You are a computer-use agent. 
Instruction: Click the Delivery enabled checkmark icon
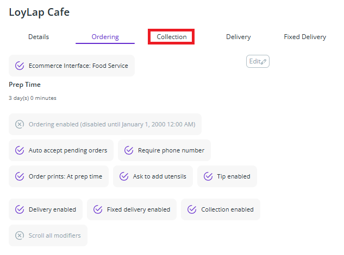point(20,209)
